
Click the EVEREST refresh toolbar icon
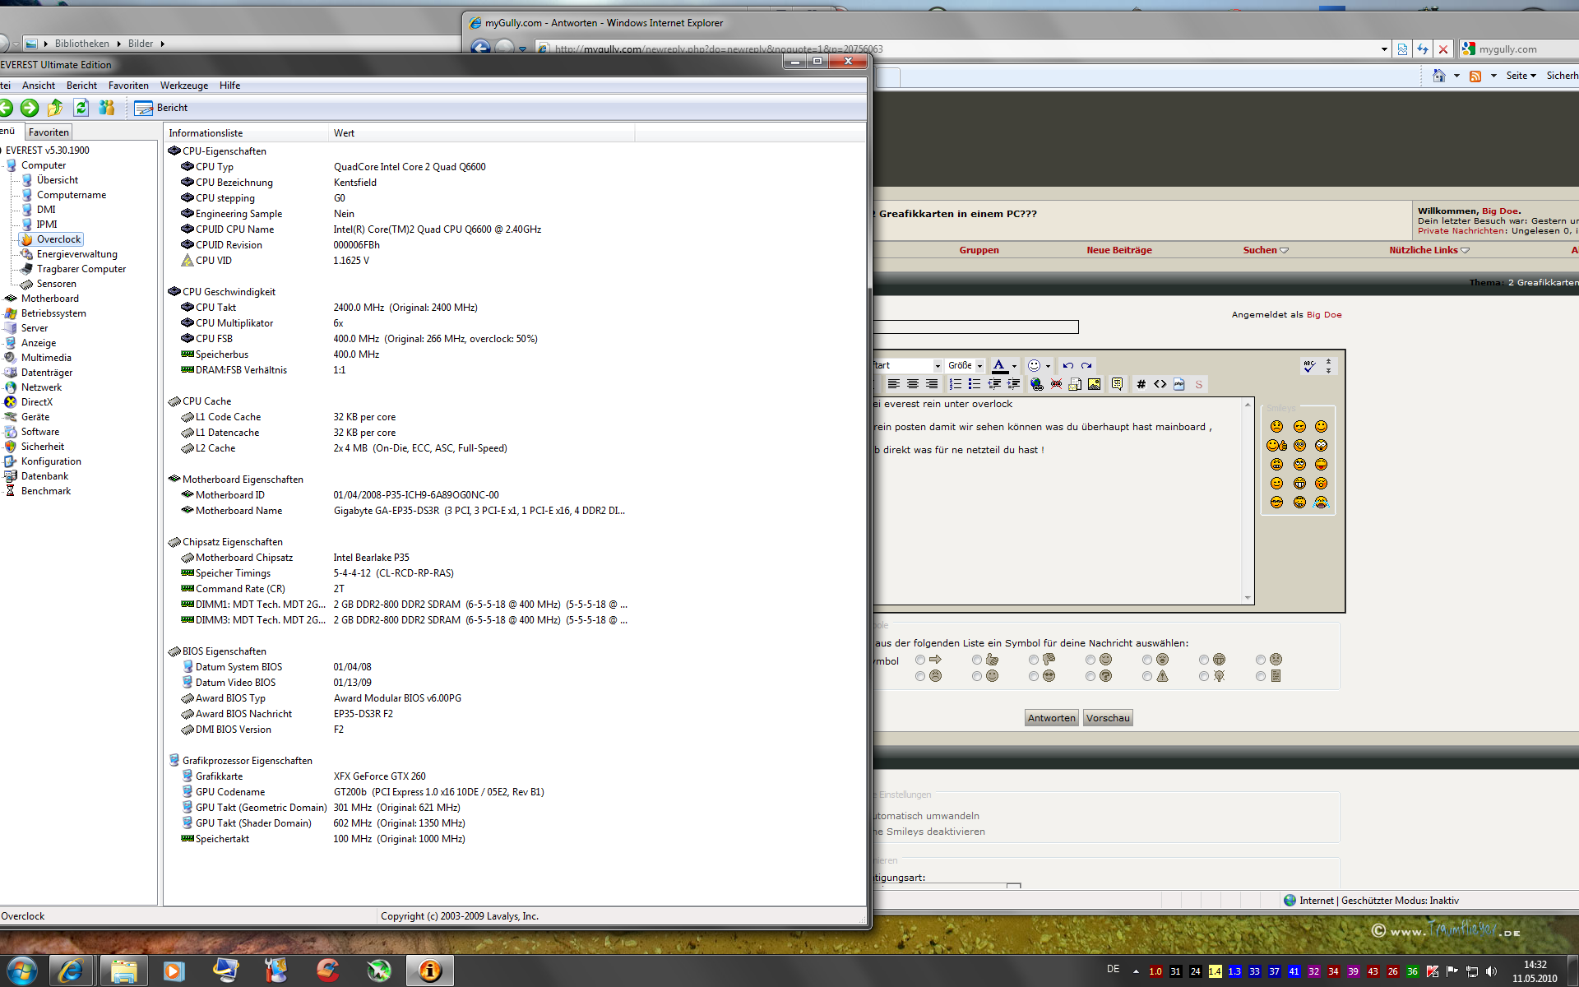point(81,108)
